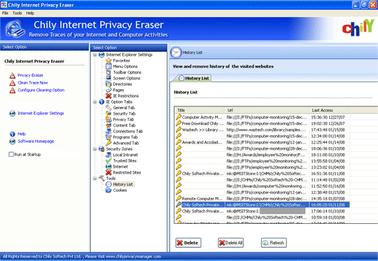Click the Refresh button

click(274, 242)
